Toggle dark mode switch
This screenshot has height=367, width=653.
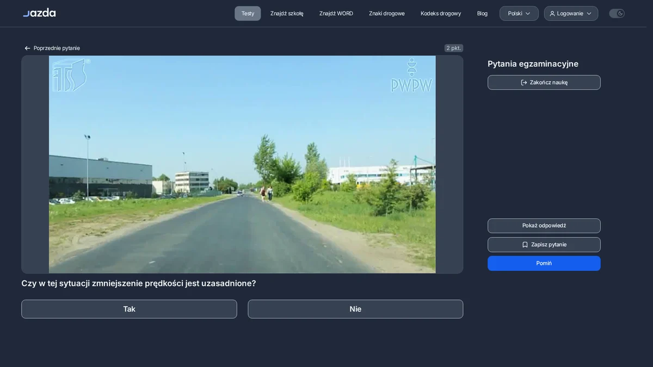click(x=617, y=14)
